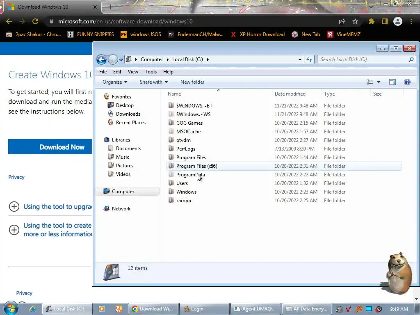Select the xampp folder icon
The height and width of the screenshot is (315, 420).
(171, 200)
